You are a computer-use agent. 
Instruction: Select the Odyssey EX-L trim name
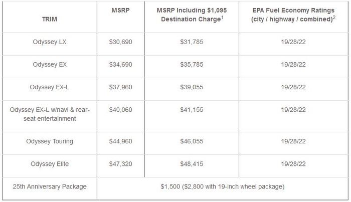[x=49, y=87]
